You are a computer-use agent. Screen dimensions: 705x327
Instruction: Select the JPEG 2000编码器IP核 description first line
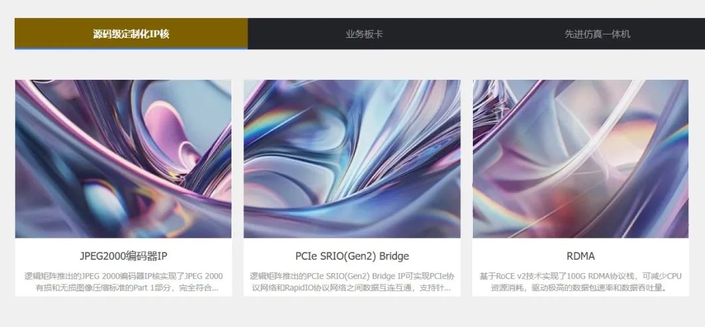(124, 276)
